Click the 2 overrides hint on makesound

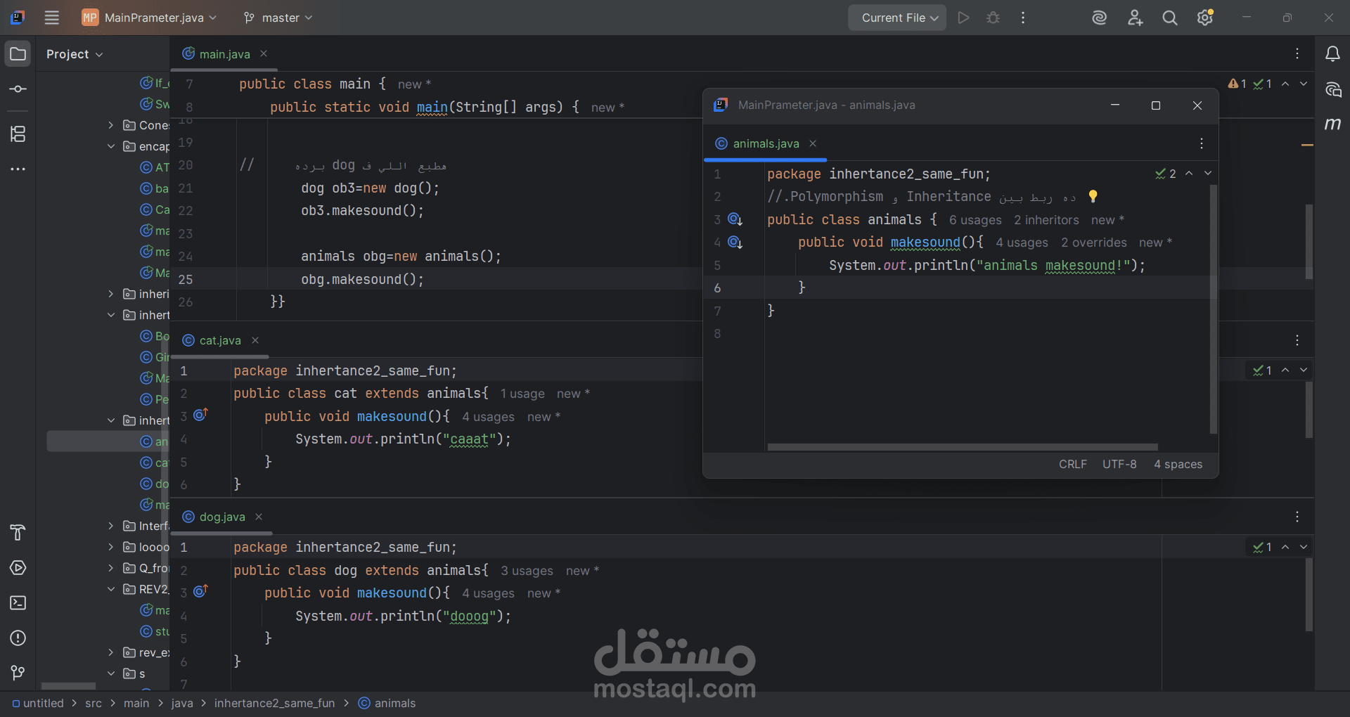(1094, 243)
